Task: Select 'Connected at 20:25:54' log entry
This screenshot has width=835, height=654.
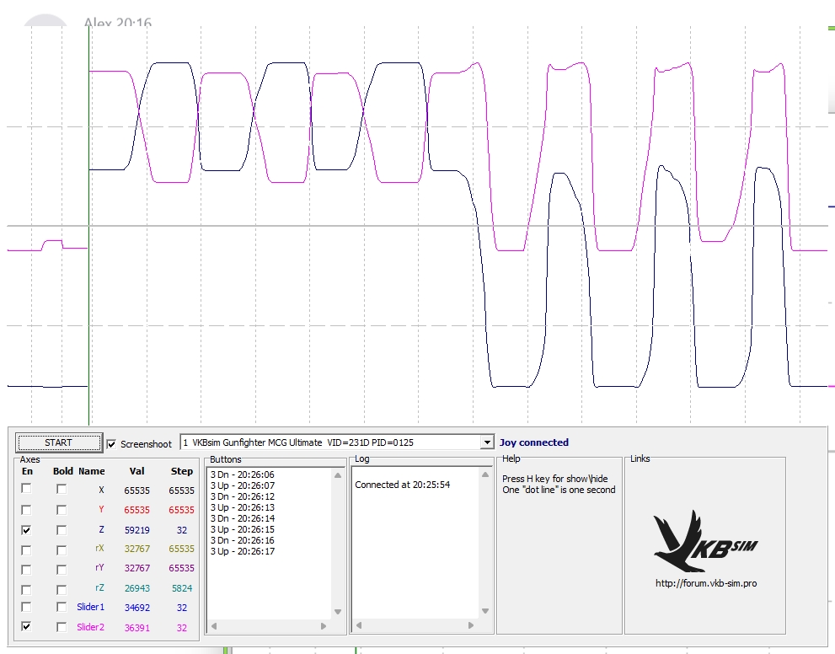Action: (x=403, y=485)
